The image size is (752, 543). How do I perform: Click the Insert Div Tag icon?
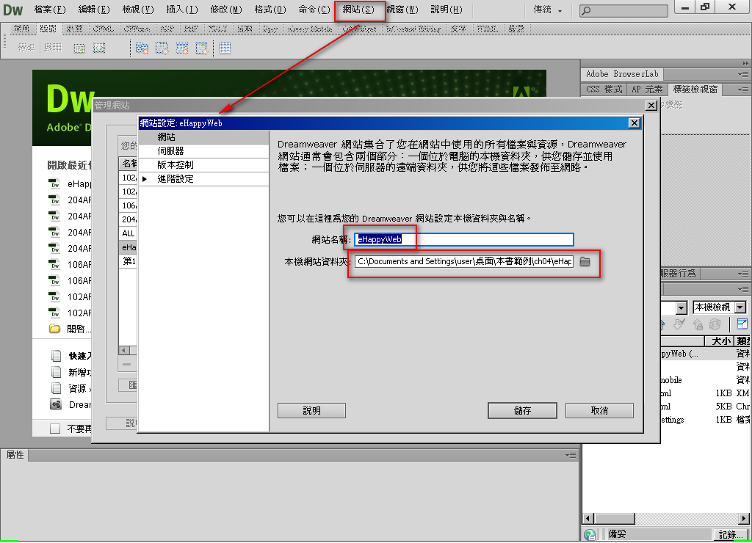99,48
